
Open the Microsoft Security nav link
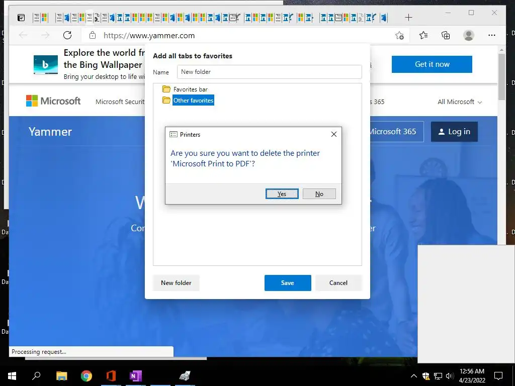(120, 102)
